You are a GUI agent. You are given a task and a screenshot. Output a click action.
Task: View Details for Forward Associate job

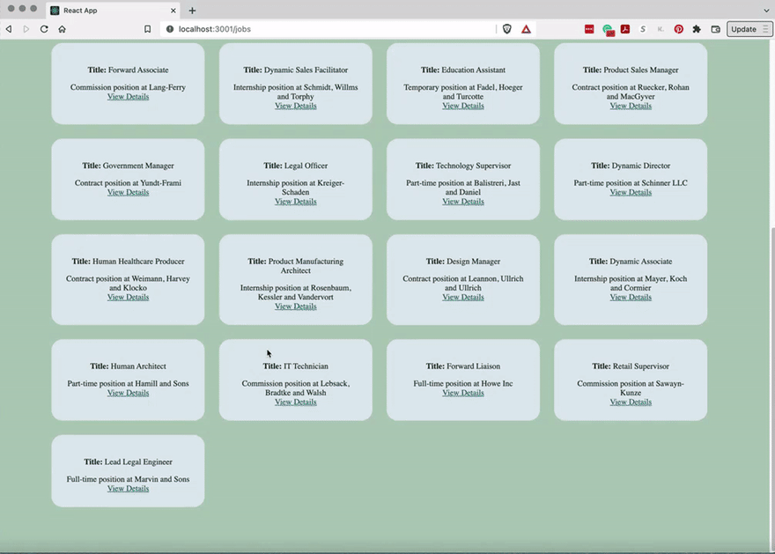click(x=128, y=96)
